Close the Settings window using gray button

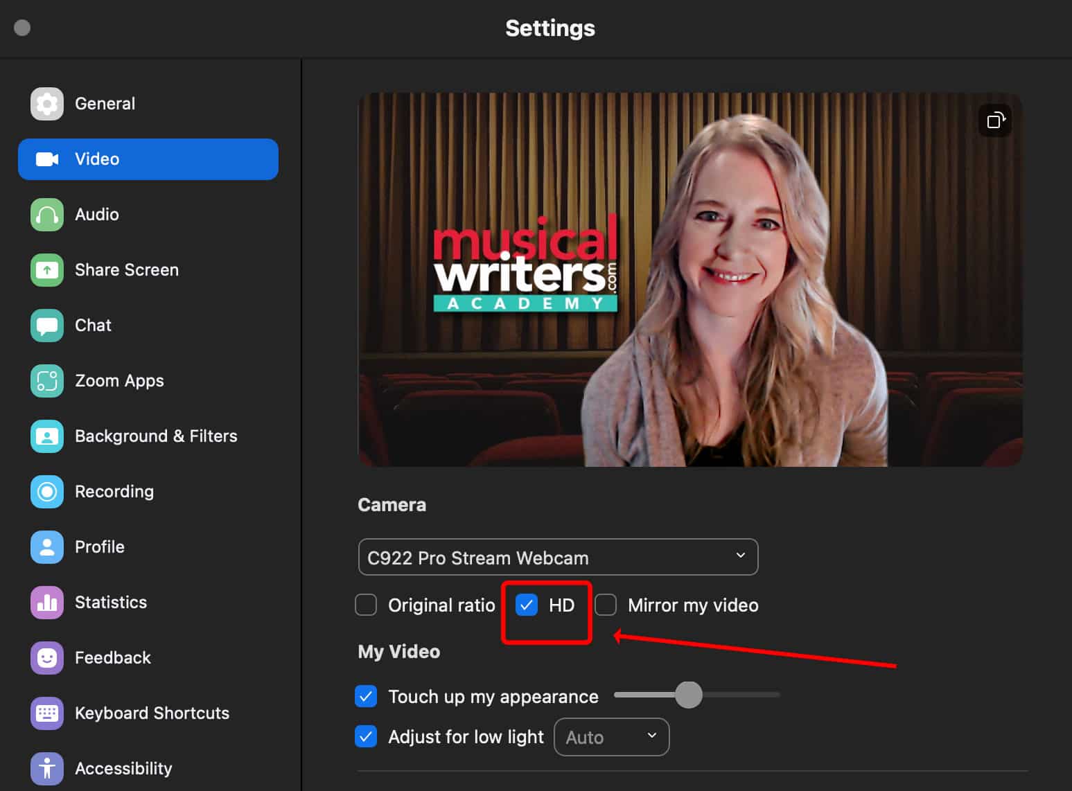(x=22, y=28)
